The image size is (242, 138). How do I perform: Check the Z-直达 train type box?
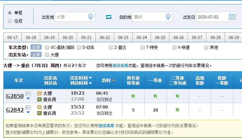pos(111,47)
